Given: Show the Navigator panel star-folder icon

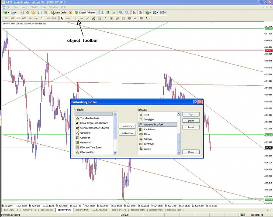Looking at the screenshot, I should click(x=34, y=13).
